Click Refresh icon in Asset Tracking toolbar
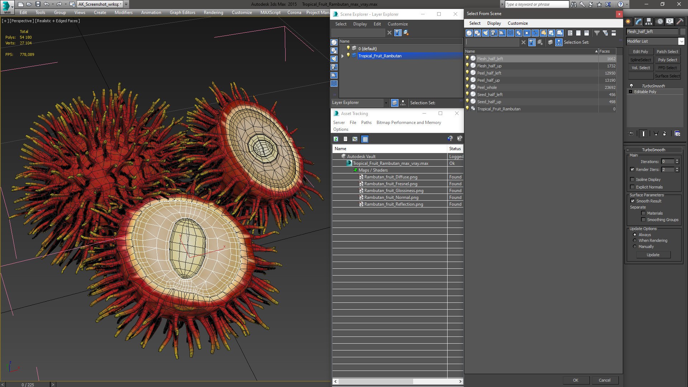Screen dimensions: 688x387 coord(336,139)
